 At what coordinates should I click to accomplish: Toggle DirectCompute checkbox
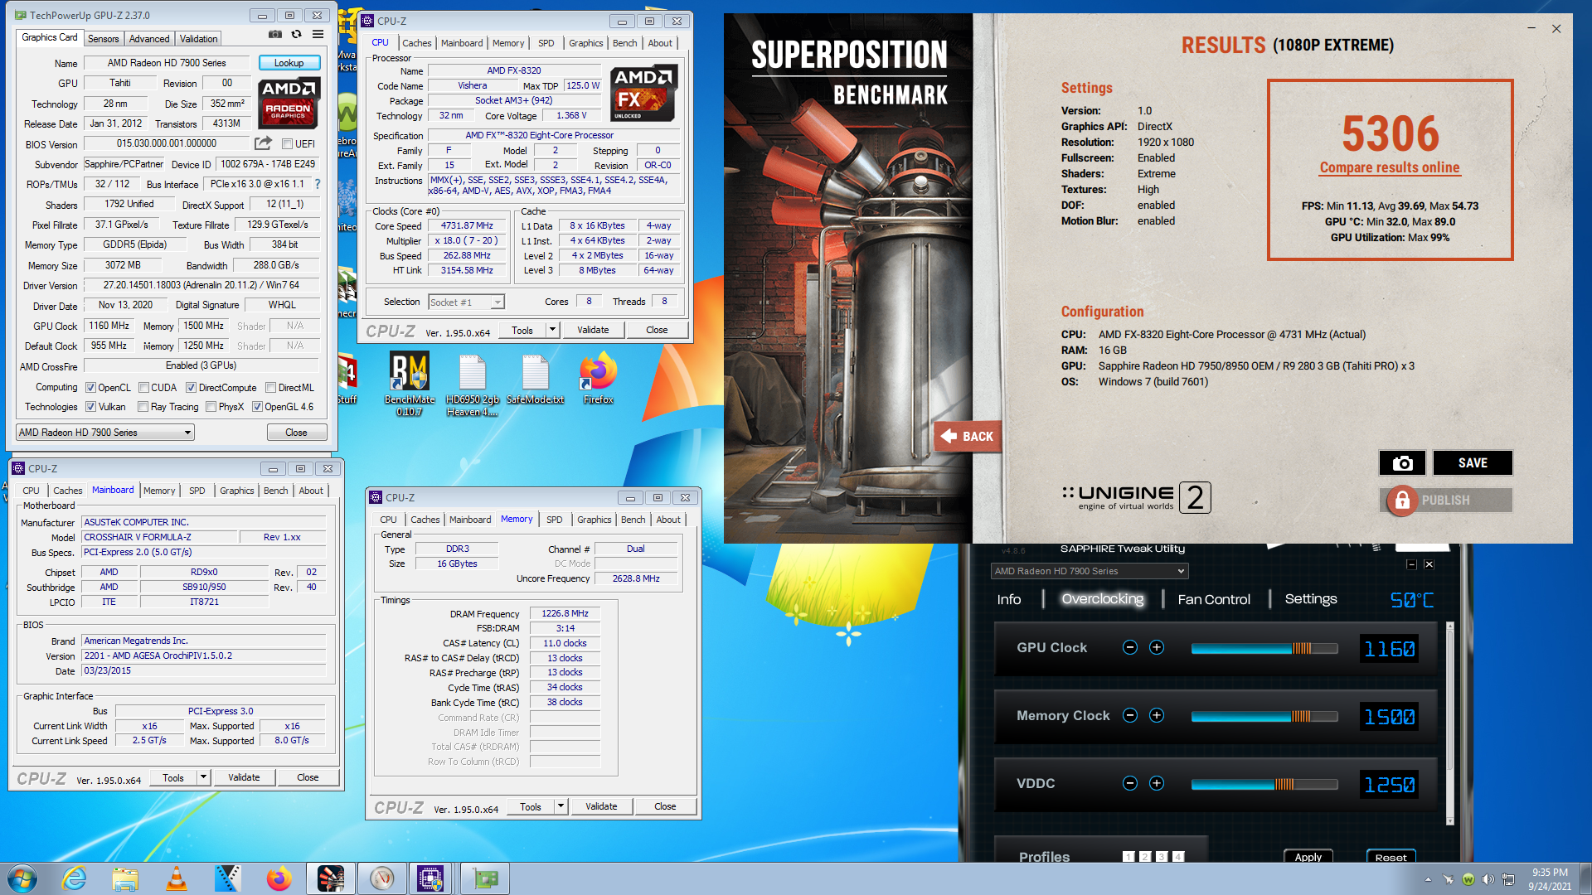pos(191,388)
